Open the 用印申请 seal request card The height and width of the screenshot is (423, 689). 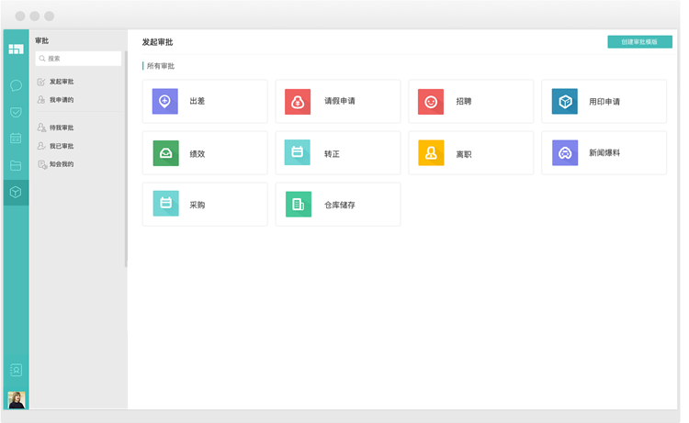tap(604, 102)
